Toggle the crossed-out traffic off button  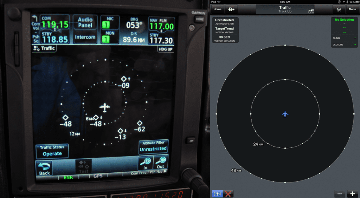coord(228,194)
